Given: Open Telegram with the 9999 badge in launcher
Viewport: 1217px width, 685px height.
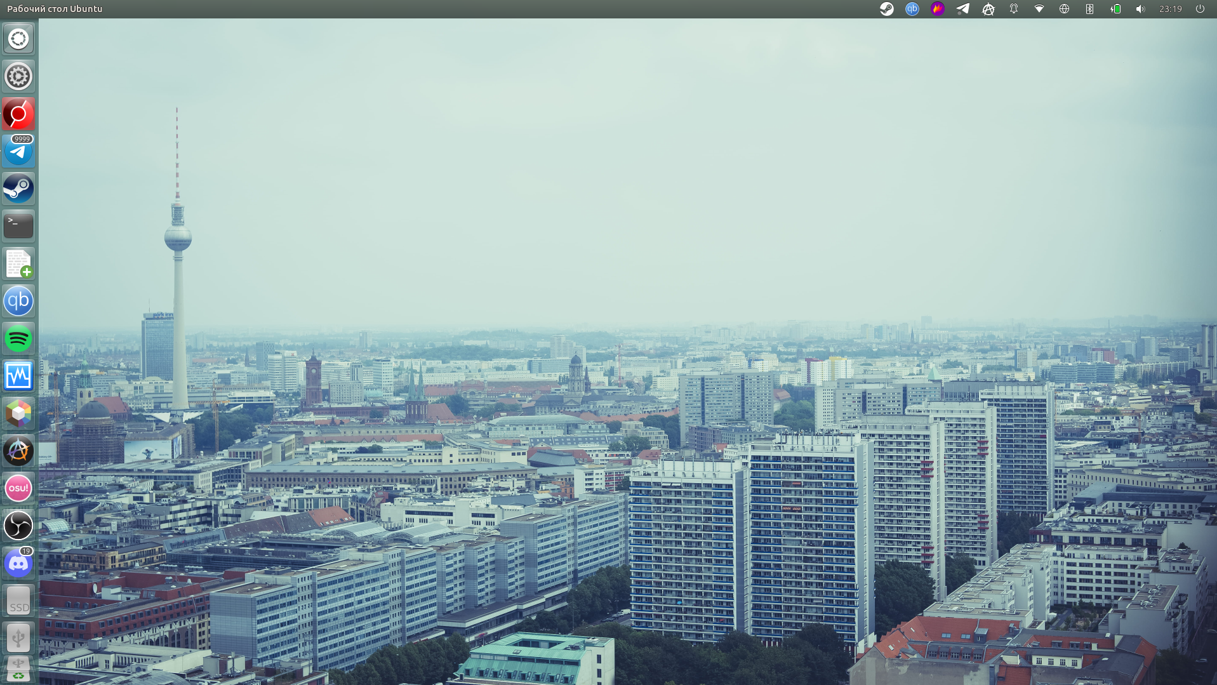Looking at the screenshot, I should tap(18, 151).
